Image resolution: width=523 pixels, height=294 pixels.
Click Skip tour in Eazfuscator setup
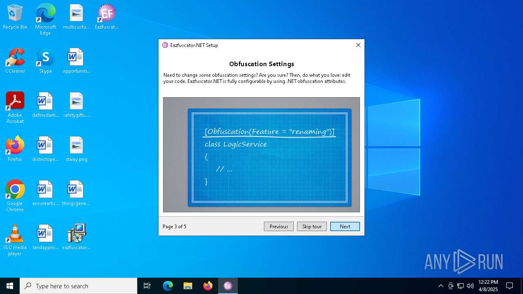[312, 227]
